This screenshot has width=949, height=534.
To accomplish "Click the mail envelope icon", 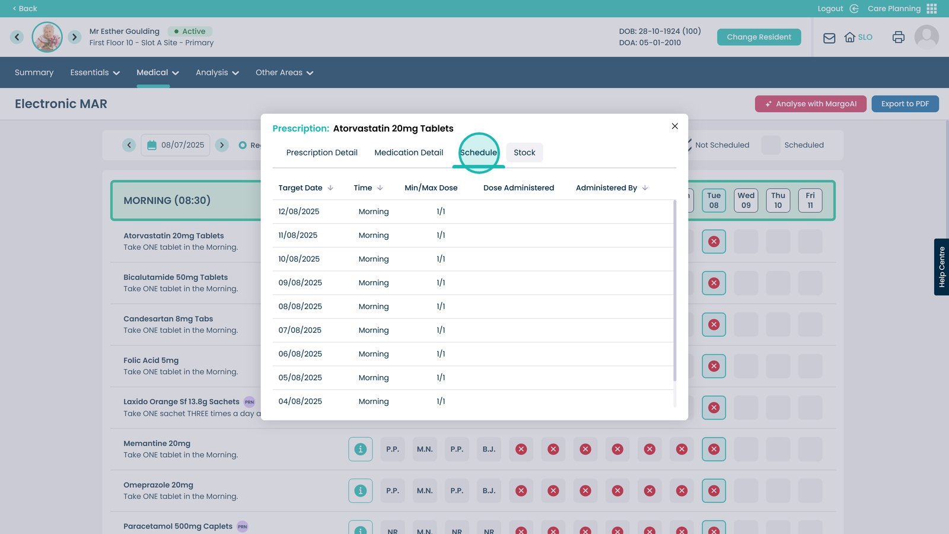I will pos(829,38).
